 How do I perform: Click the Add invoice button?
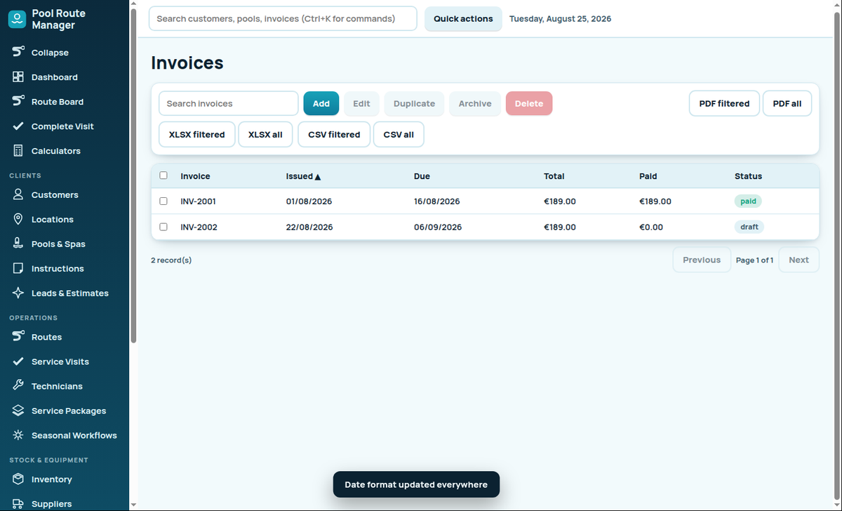click(321, 103)
